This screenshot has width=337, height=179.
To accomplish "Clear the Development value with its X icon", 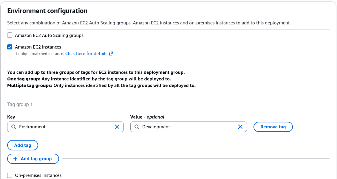I will [x=240, y=127].
